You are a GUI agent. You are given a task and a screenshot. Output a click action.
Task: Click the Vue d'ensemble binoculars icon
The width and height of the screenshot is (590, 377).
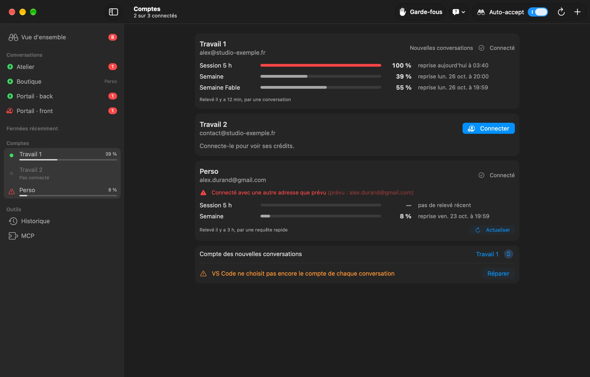click(13, 37)
